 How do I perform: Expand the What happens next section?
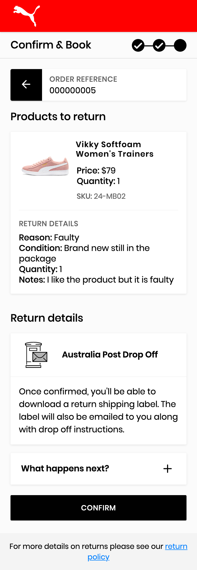coord(98,468)
